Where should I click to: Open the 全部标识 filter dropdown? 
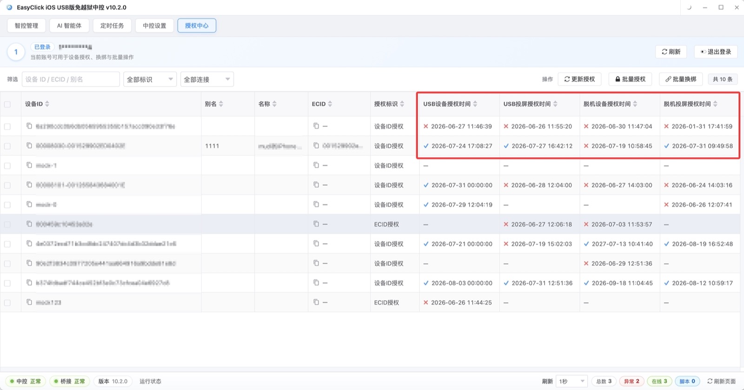tap(150, 79)
